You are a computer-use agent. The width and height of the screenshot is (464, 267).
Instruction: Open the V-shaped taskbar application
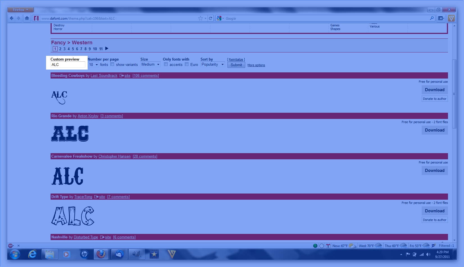[171, 254]
